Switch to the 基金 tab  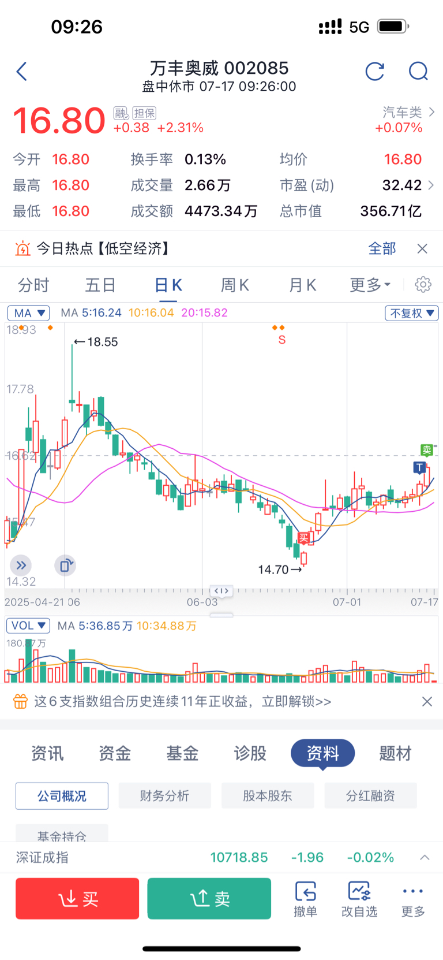(x=182, y=753)
